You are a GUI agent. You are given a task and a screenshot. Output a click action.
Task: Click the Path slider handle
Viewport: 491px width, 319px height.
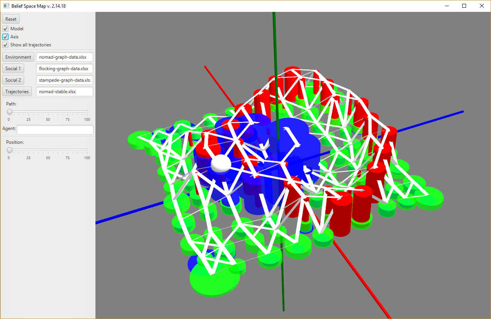tap(10, 112)
